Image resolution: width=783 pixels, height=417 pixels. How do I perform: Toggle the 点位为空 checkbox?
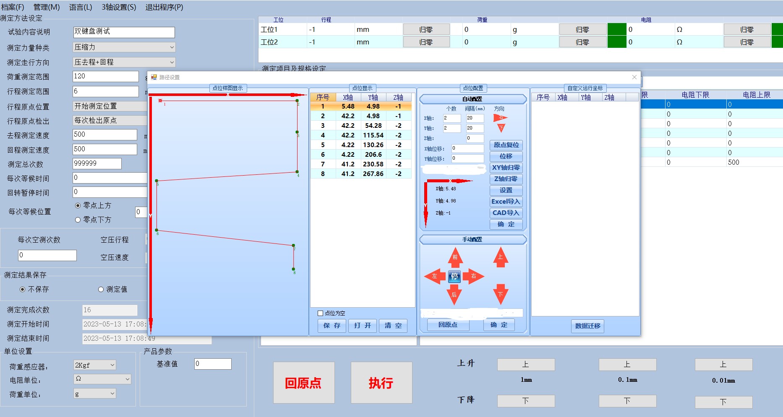click(x=320, y=313)
